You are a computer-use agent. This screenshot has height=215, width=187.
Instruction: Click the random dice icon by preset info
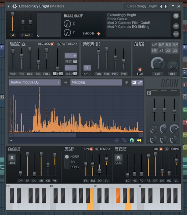click(x=176, y=16)
